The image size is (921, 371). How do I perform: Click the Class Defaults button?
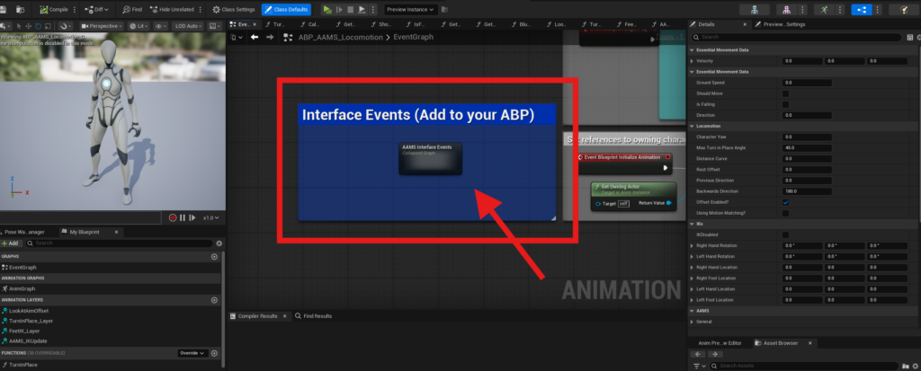286,9
